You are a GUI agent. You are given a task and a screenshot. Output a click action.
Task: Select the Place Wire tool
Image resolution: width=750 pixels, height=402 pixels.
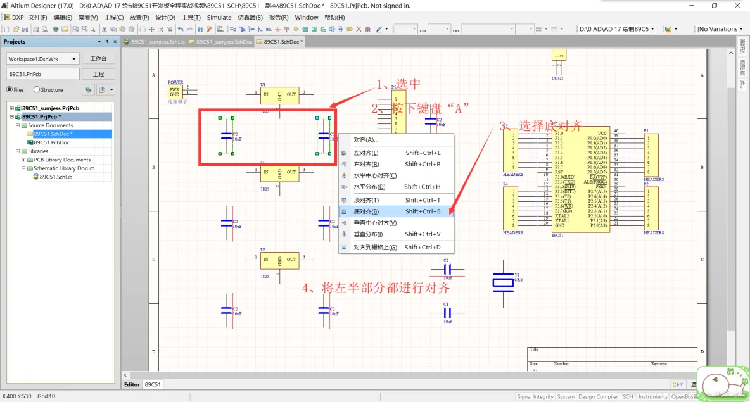[x=233, y=29]
